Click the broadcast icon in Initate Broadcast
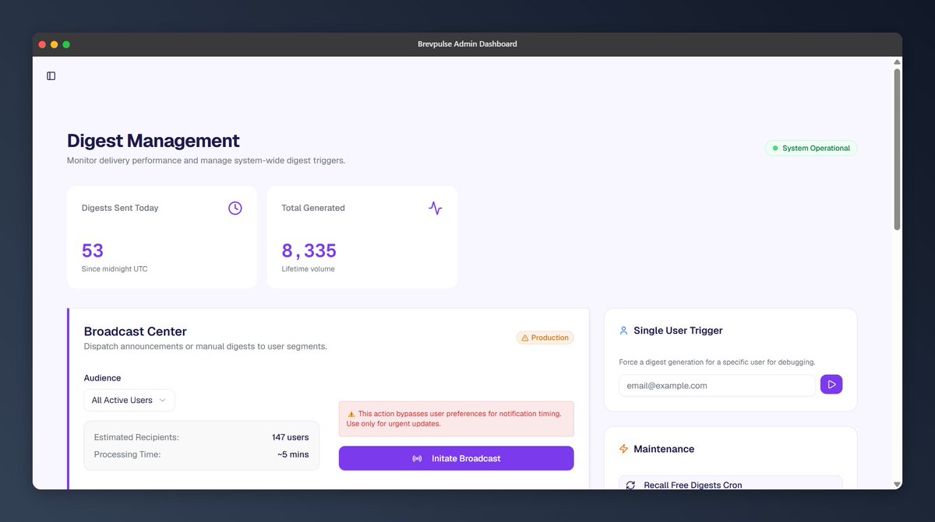Viewport: 935px width, 522px height. [x=418, y=458]
